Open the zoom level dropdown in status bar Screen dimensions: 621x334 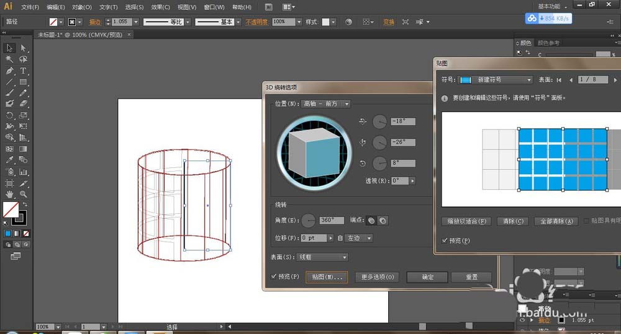tap(58, 327)
